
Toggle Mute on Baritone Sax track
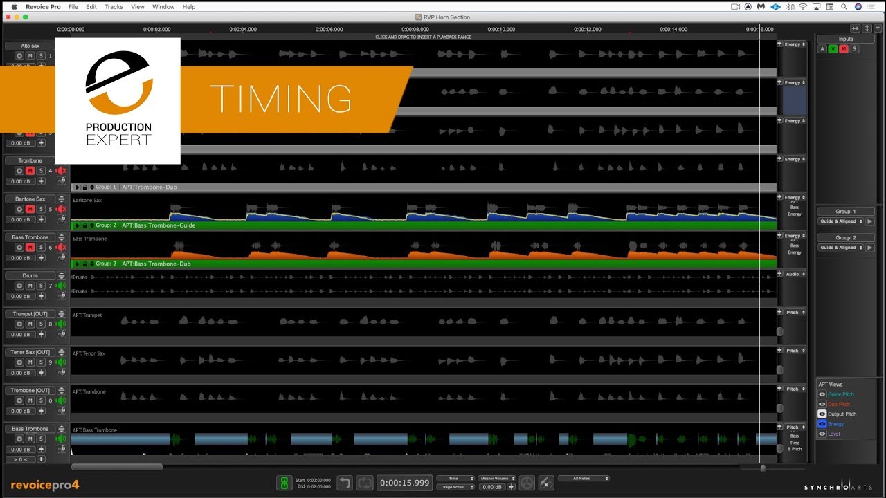(30, 209)
